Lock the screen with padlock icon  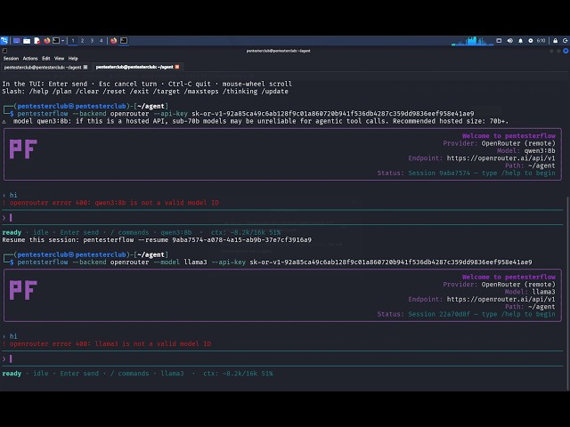(555, 41)
